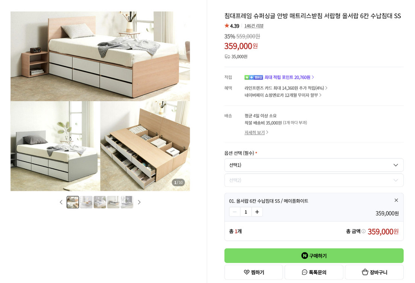Click the main product bed image
The height and width of the screenshot is (283, 415).
click(x=100, y=101)
